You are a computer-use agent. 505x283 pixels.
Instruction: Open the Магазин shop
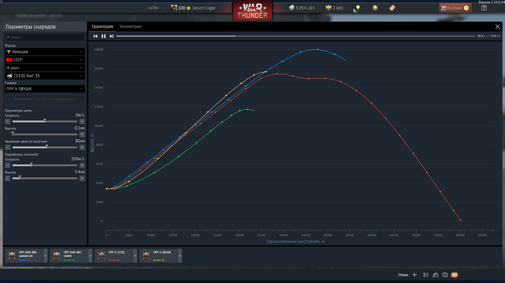455,8
